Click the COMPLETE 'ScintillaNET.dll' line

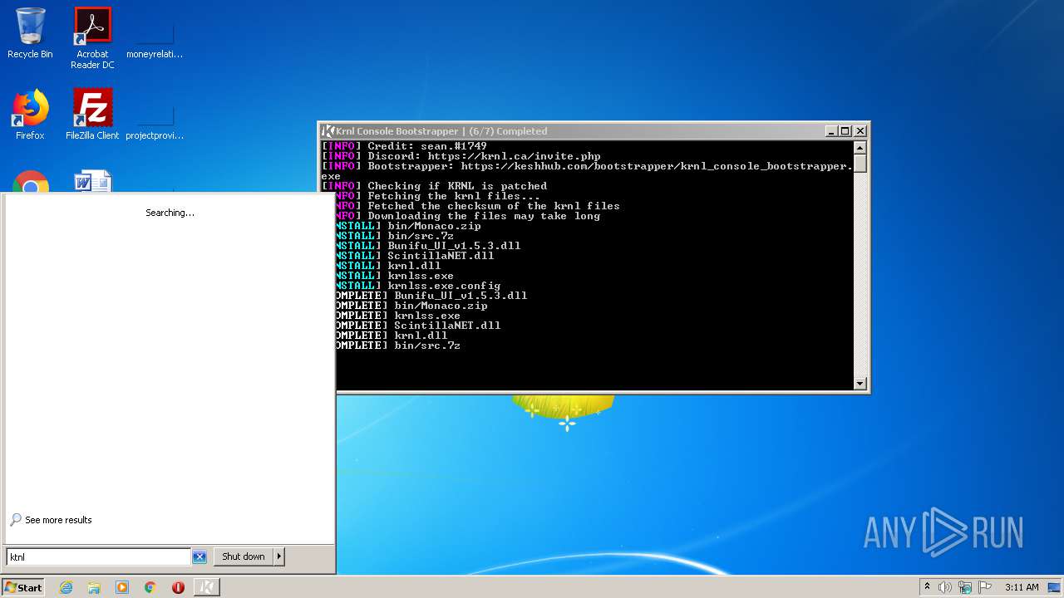point(418,326)
